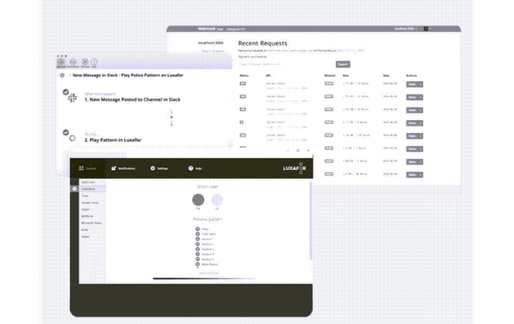Preview the Random 2 pattern icon
The width and height of the screenshot is (514, 324).
pyautogui.click(x=198, y=244)
